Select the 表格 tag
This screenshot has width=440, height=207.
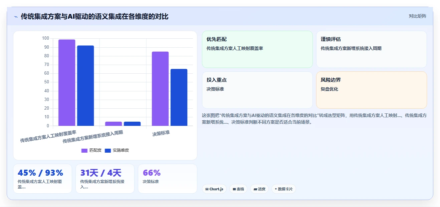pyautogui.click(x=238, y=189)
